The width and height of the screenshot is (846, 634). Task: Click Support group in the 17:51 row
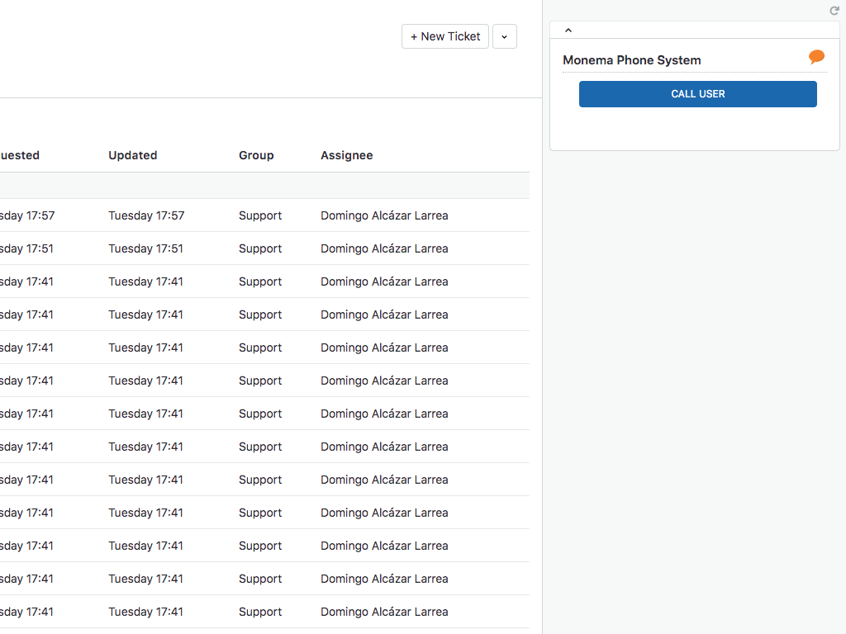260,248
